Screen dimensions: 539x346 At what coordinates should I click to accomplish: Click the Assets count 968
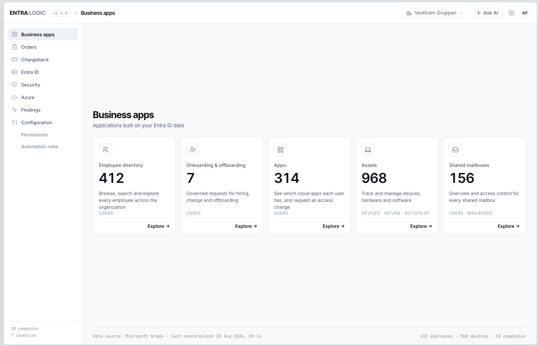[374, 178]
